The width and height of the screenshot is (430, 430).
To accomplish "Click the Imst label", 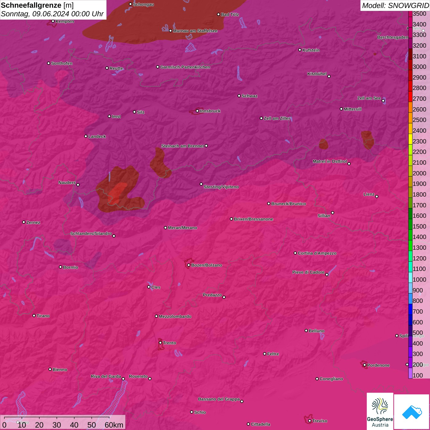I will coord(116,116).
